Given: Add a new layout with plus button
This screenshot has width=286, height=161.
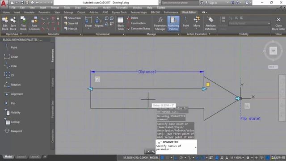Looking at the screenshot, I should [45, 157].
